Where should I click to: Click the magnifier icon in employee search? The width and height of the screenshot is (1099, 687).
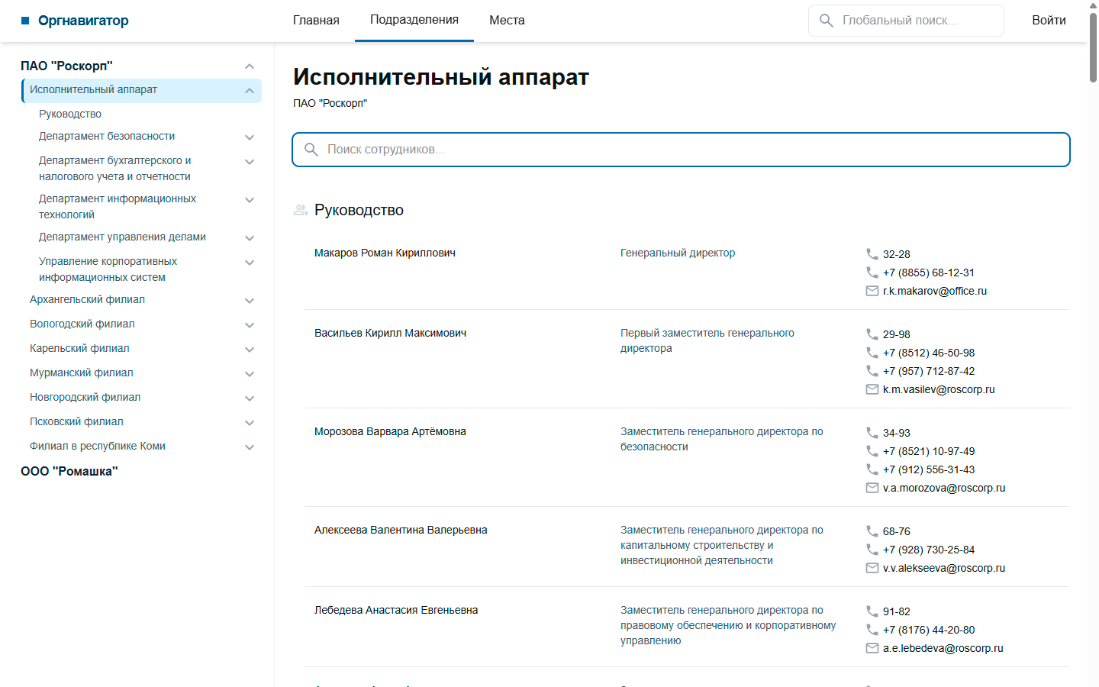tap(311, 150)
